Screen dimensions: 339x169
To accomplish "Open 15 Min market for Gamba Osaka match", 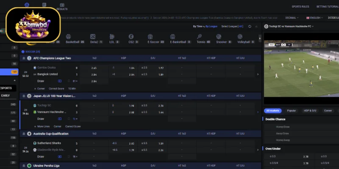I will (72, 89).
